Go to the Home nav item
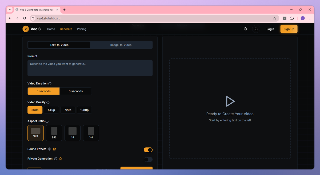This screenshot has width=320, height=175. point(51,29)
